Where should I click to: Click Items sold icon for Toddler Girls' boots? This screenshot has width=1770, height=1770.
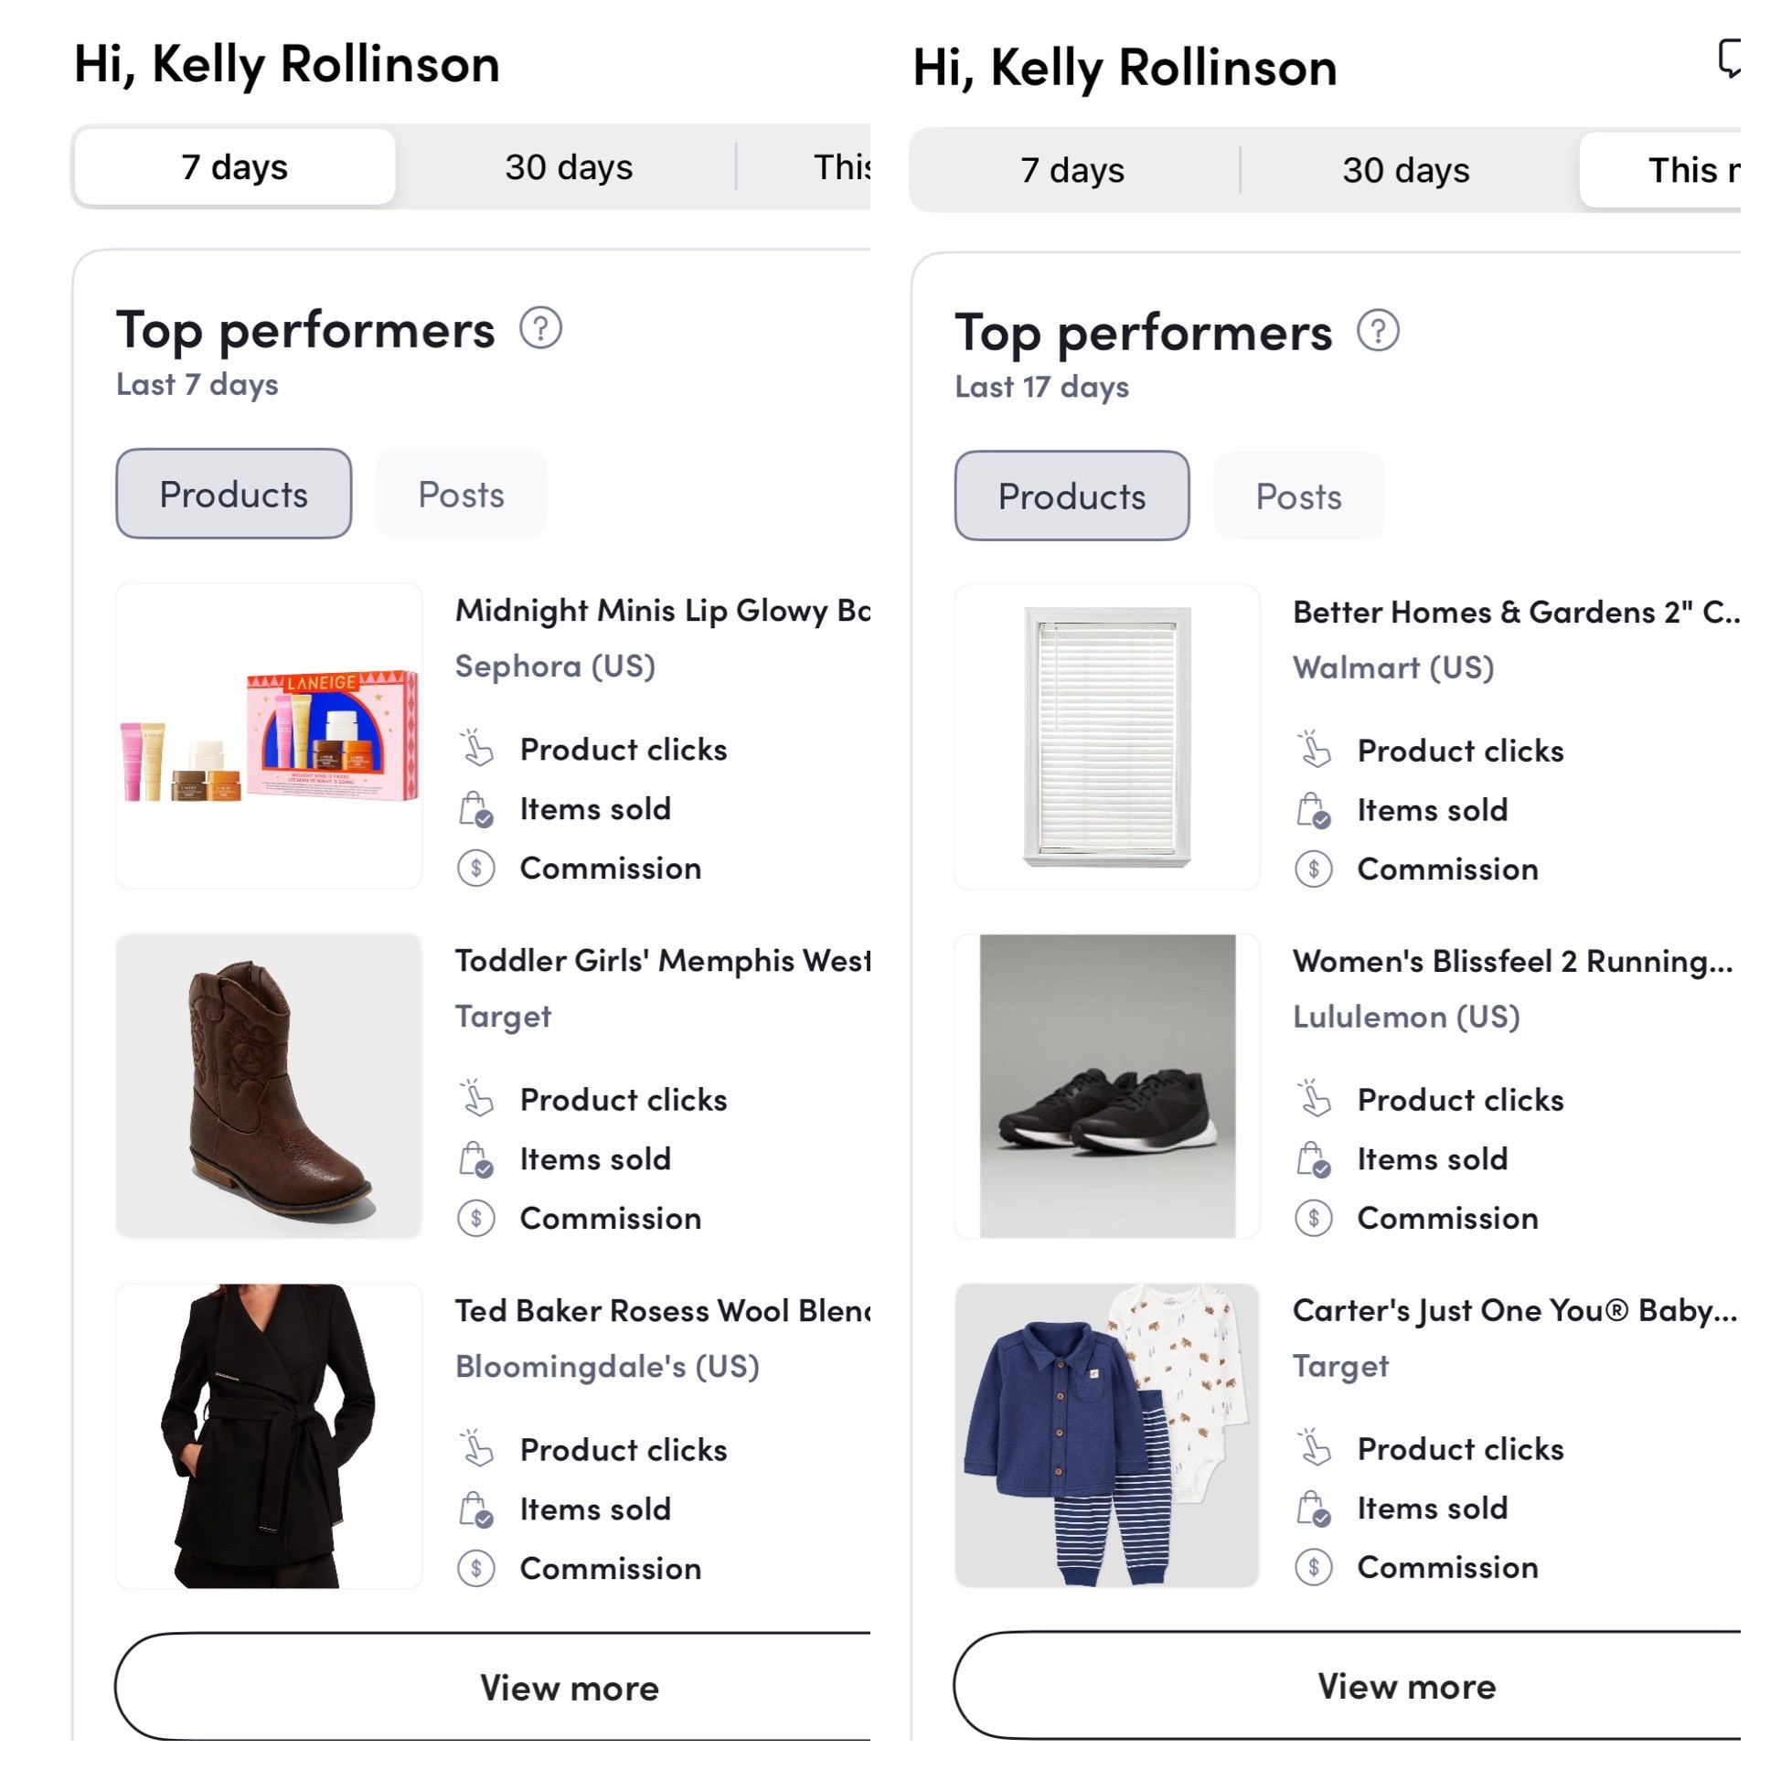point(476,1159)
